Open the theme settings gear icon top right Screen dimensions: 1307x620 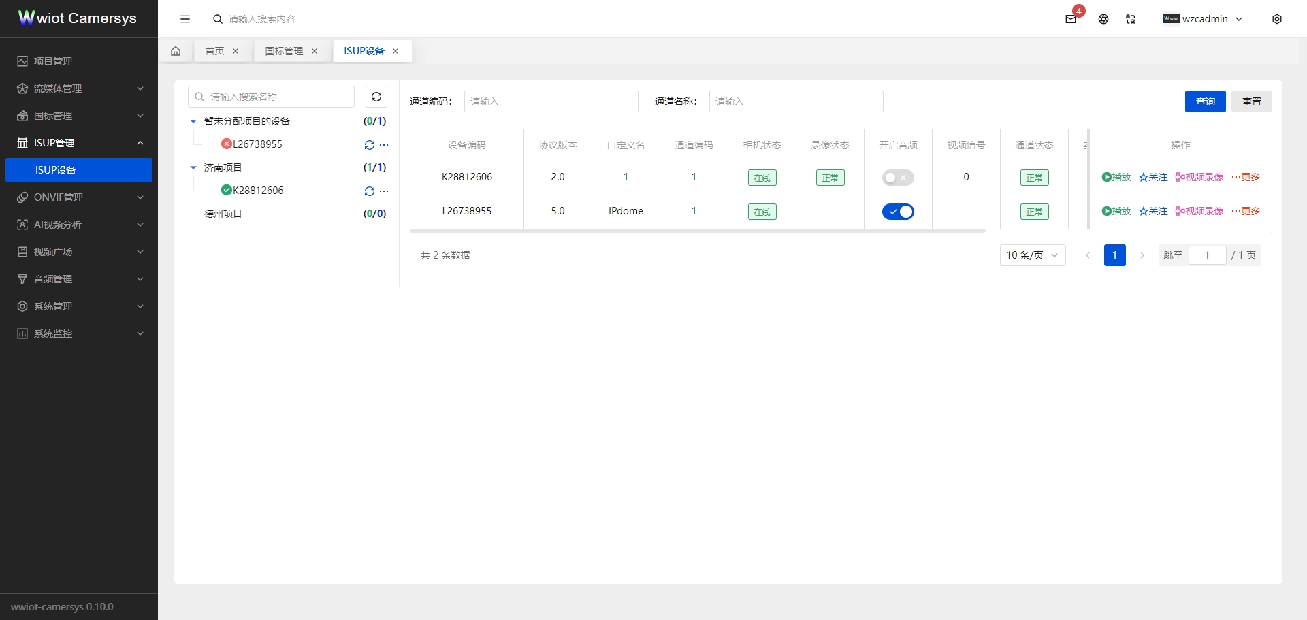[1277, 19]
